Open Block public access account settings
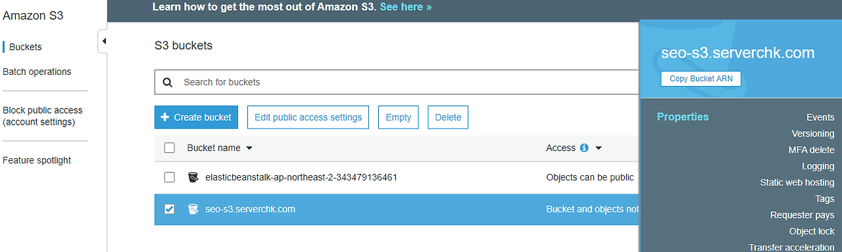 coord(43,116)
